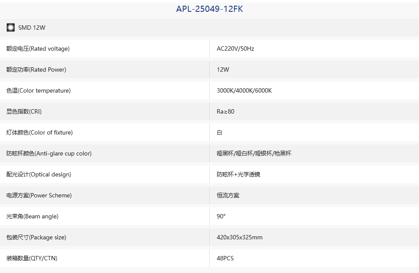Click the 3000K/4000K/6000K value
This screenshot has width=419, height=273.
[x=244, y=91]
